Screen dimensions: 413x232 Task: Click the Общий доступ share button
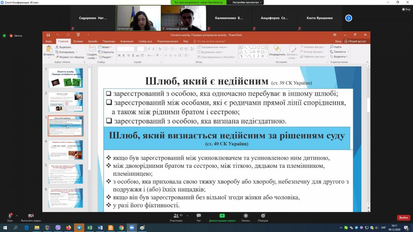point(355,41)
